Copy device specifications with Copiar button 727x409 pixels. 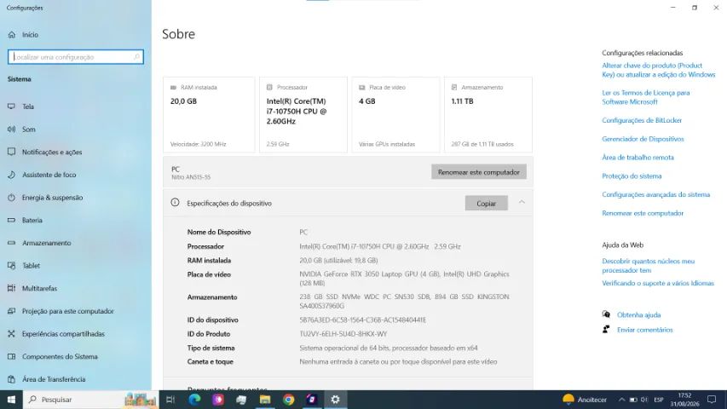pyautogui.click(x=486, y=203)
